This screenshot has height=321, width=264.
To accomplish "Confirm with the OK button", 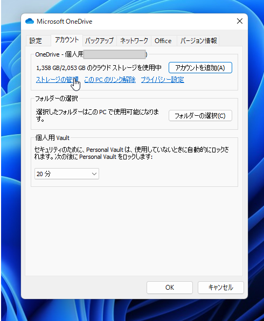I will (170, 288).
